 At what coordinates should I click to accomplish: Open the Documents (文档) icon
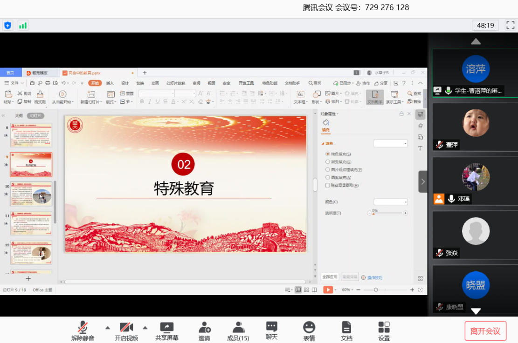346,327
